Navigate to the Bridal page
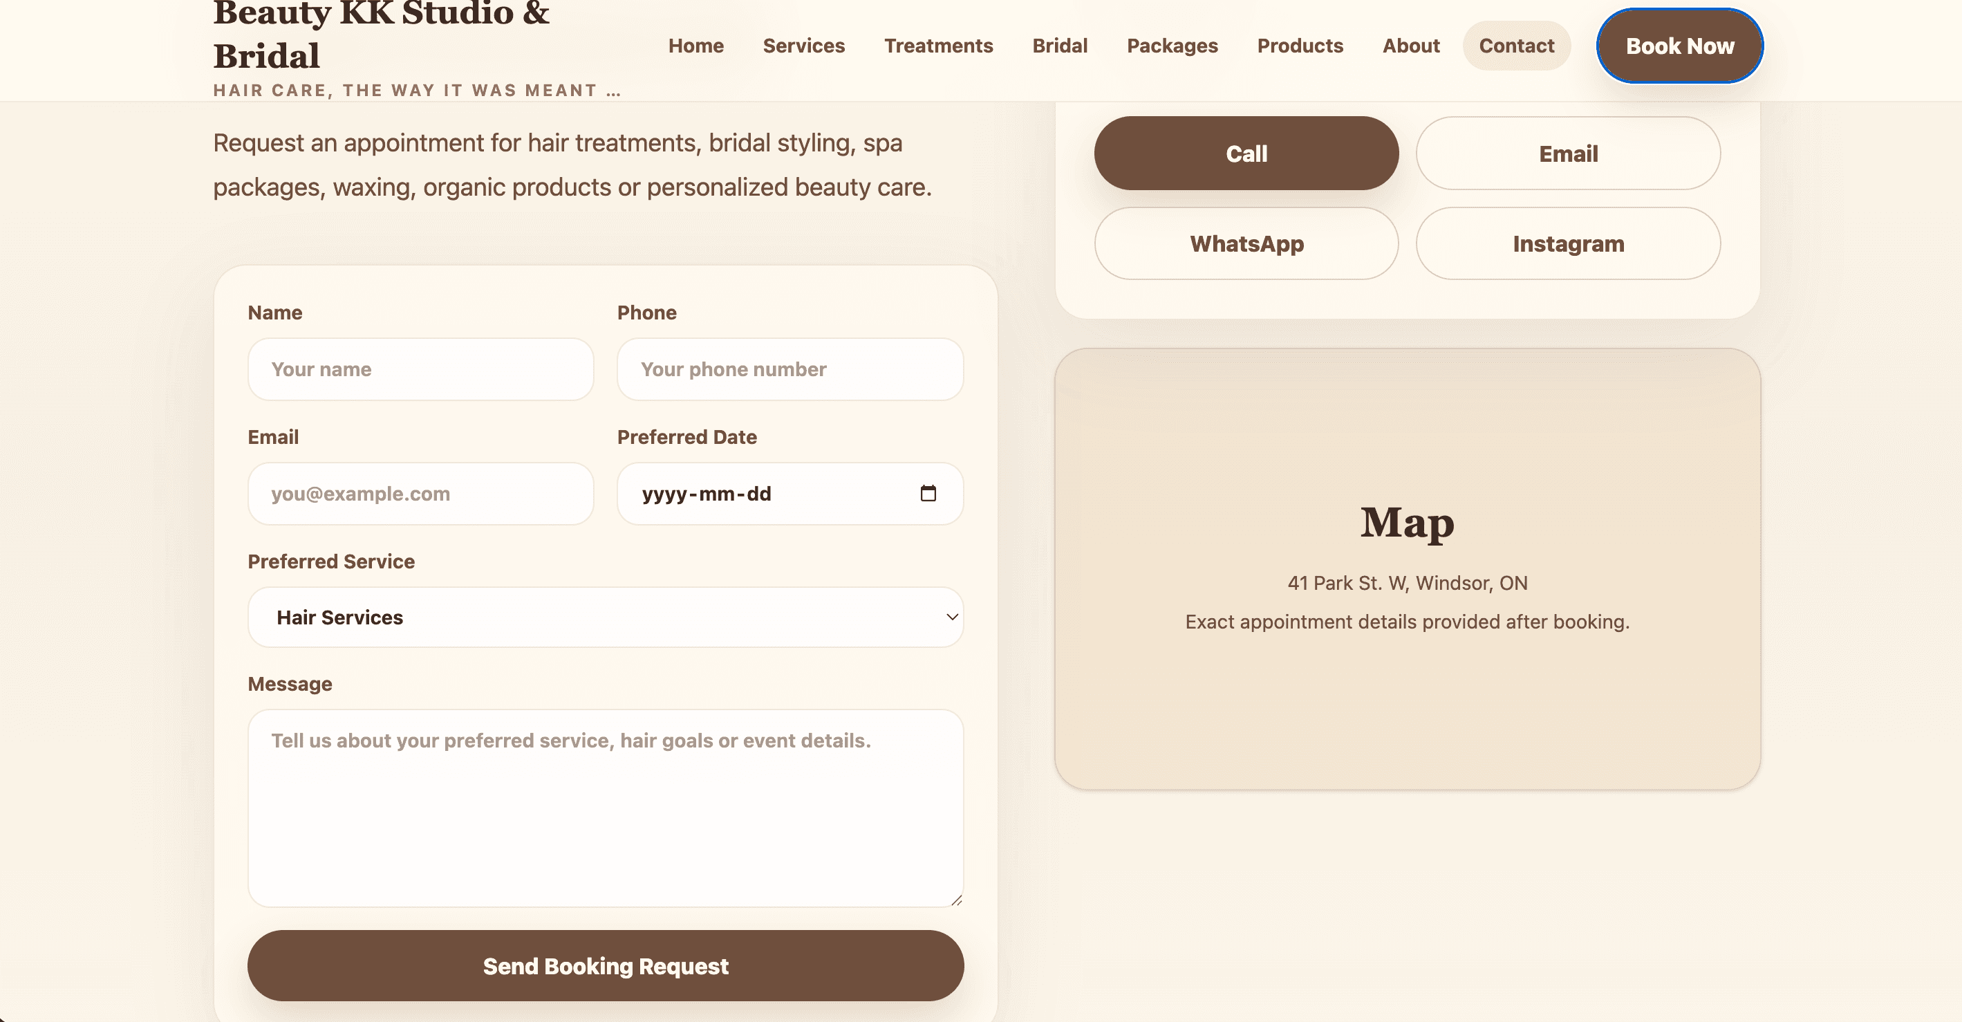The height and width of the screenshot is (1022, 1962). click(x=1059, y=46)
